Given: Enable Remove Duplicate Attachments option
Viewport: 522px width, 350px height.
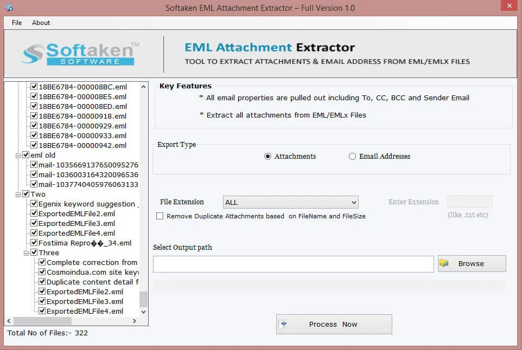Looking at the screenshot, I should 160,216.
